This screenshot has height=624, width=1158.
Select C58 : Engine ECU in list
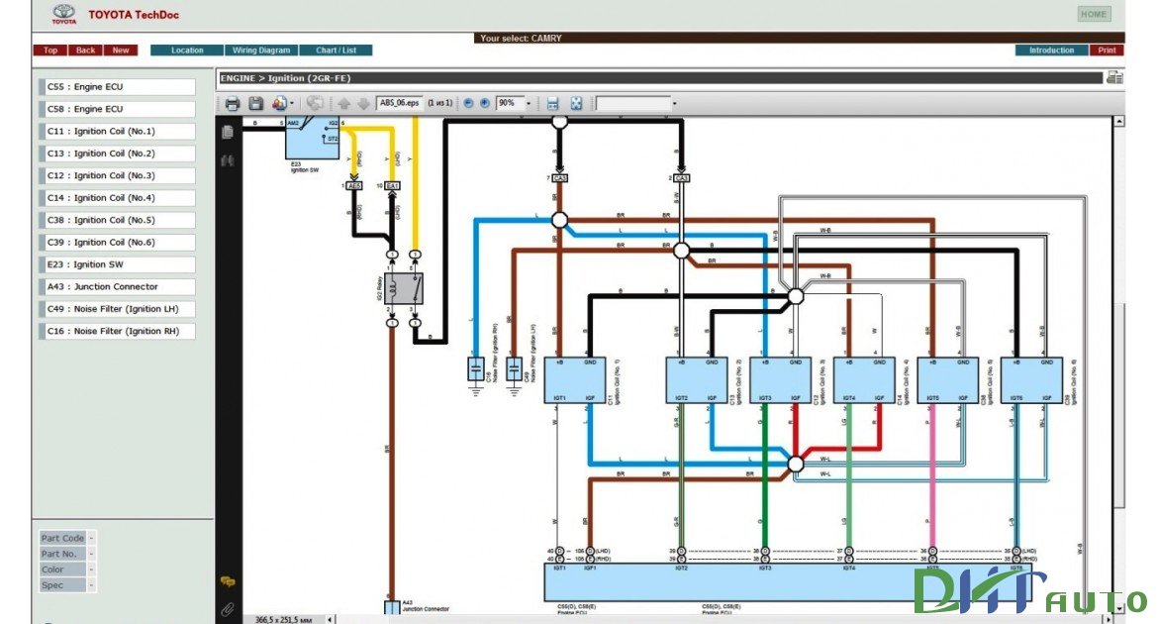tap(117, 109)
